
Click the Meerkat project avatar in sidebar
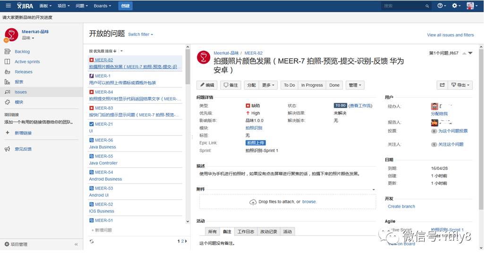(x=11, y=34)
